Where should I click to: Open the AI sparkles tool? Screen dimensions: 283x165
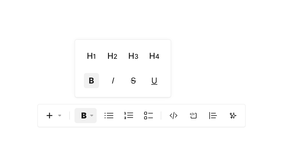(x=233, y=116)
